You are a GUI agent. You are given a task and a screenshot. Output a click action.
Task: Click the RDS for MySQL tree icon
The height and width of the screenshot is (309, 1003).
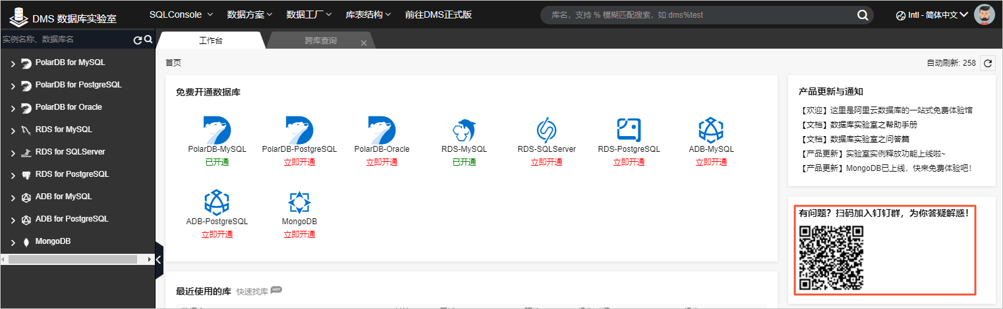pyautogui.click(x=26, y=130)
